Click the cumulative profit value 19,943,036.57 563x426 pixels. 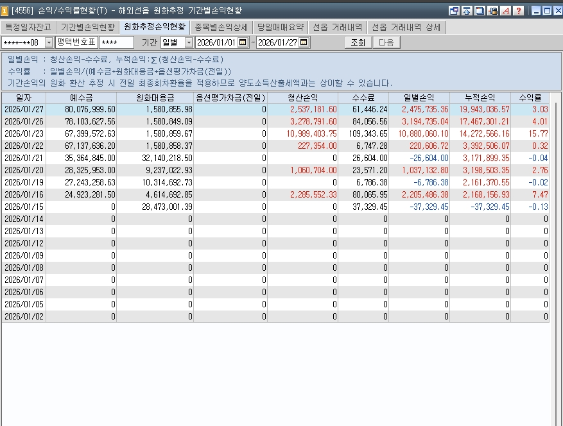[x=485, y=110]
